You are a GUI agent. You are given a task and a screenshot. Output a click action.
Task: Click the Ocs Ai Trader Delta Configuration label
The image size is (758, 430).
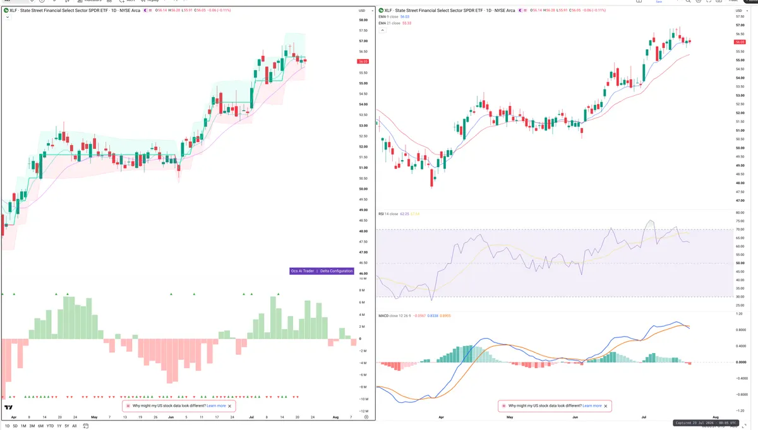coord(322,270)
